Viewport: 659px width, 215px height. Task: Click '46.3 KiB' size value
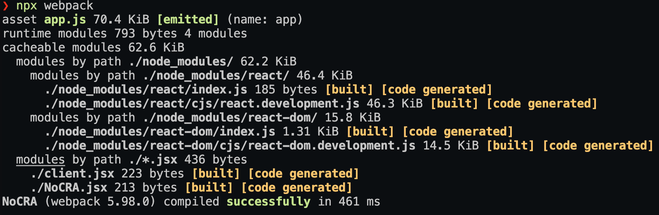(395, 104)
